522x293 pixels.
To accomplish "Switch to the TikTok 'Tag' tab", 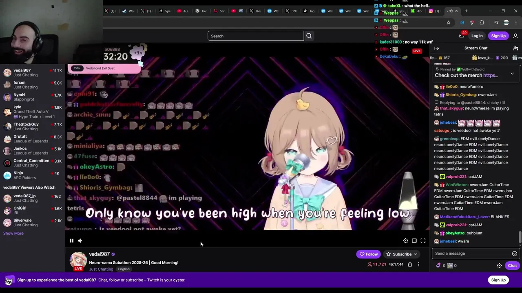I will 309,11.
